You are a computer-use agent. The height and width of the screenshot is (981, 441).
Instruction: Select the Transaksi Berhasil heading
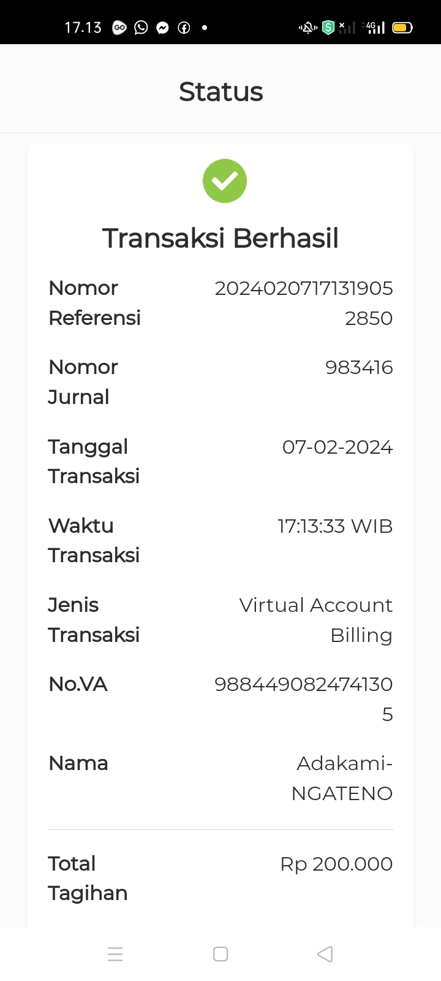point(221,238)
